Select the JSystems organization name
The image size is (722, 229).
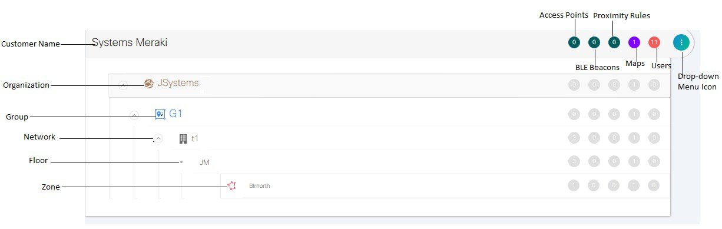[x=178, y=83]
